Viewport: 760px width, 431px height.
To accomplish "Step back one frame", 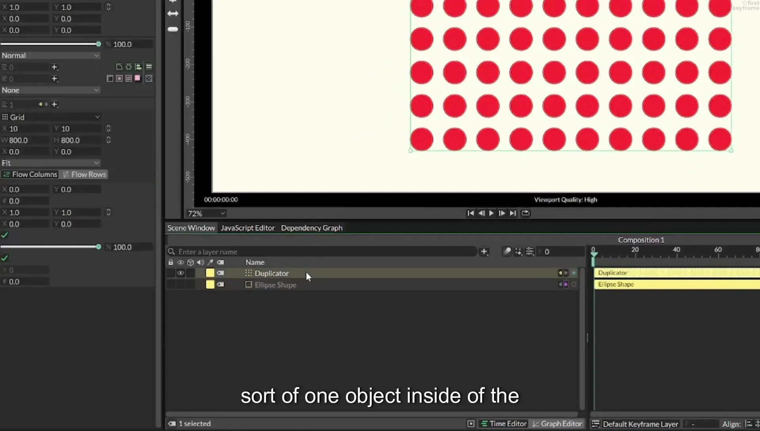I will (481, 213).
